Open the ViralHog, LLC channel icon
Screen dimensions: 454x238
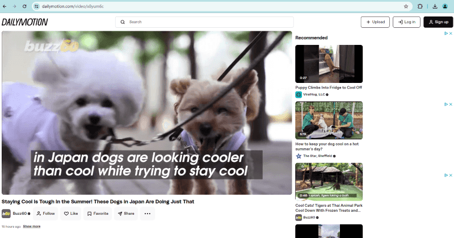(299, 94)
